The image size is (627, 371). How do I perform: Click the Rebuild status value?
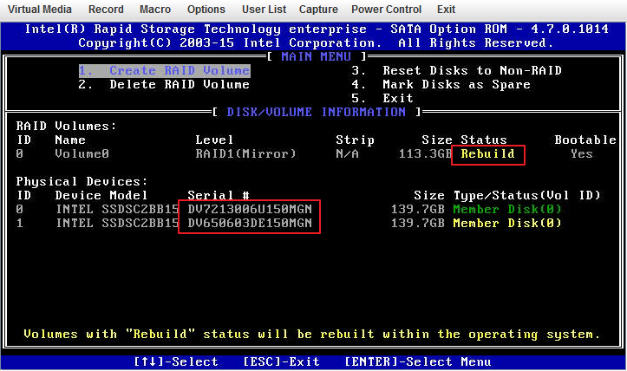[488, 154]
